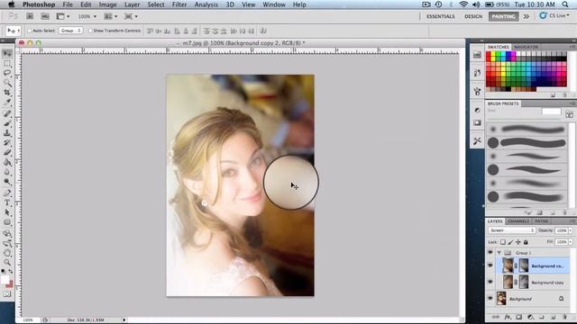Select the Spot Healing Brush tool

pyautogui.click(x=7, y=113)
